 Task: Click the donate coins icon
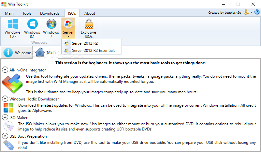247,12
